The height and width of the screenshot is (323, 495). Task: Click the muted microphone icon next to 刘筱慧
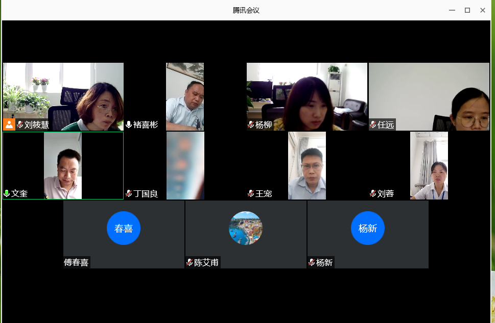click(x=20, y=125)
